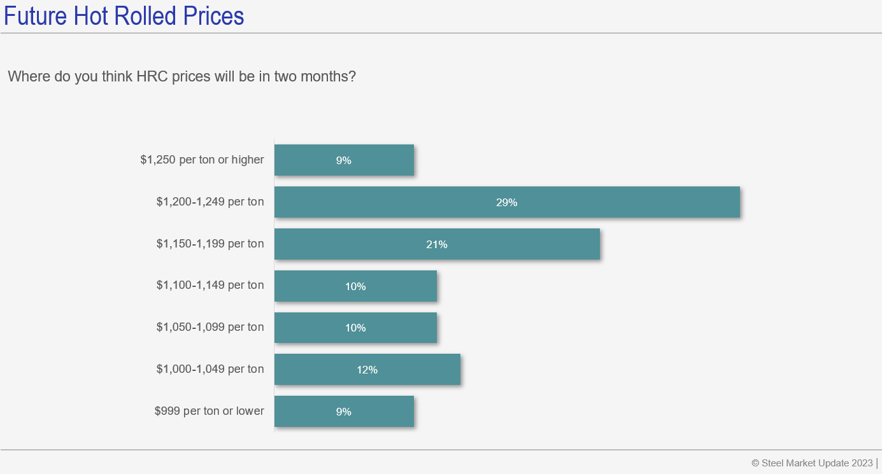Image resolution: width=882 pixels, height=474 pixels.
Task: Click the "$999 per ton or lower" label
Action: [x=209, y=411]
